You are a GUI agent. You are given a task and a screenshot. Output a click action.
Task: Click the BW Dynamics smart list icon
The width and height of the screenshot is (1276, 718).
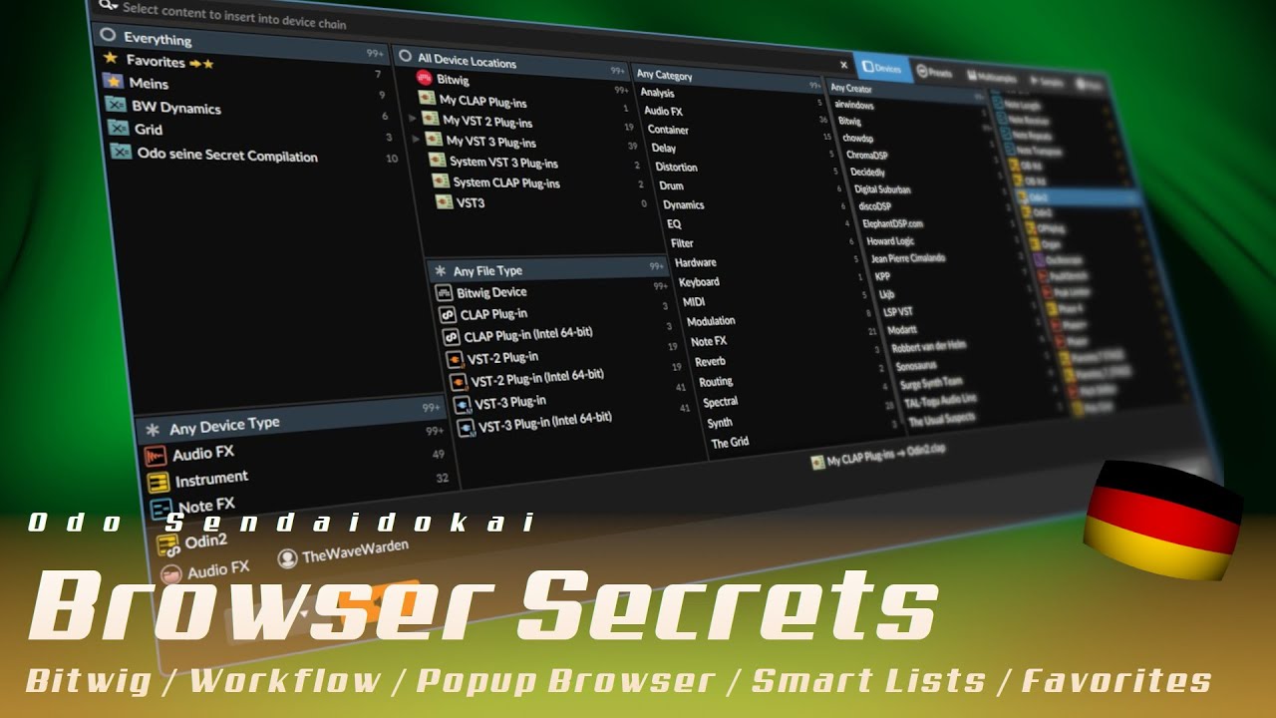click(x=116, y=105)
